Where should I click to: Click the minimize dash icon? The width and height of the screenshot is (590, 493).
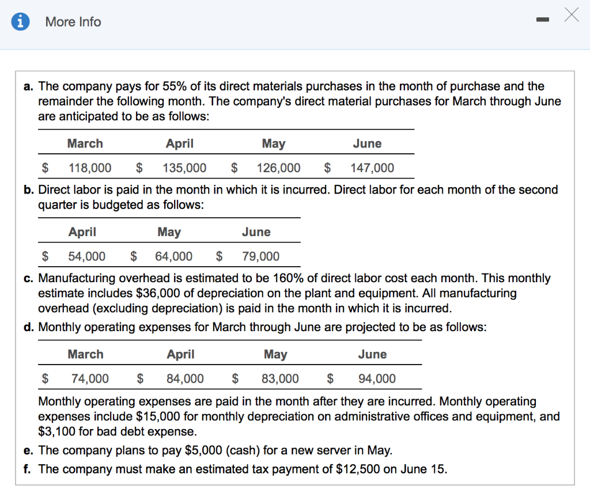click(x=542, y=19)
